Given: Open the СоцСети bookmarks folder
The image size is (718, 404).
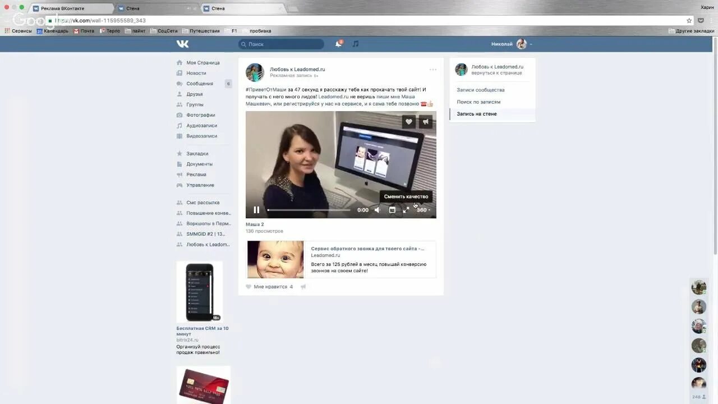Looking at the screenshot, I should click(x=164, y=31).
